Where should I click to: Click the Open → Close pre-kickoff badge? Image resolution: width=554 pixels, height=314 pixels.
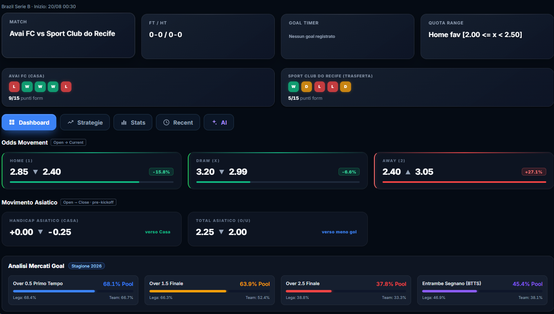coord(88,202)
